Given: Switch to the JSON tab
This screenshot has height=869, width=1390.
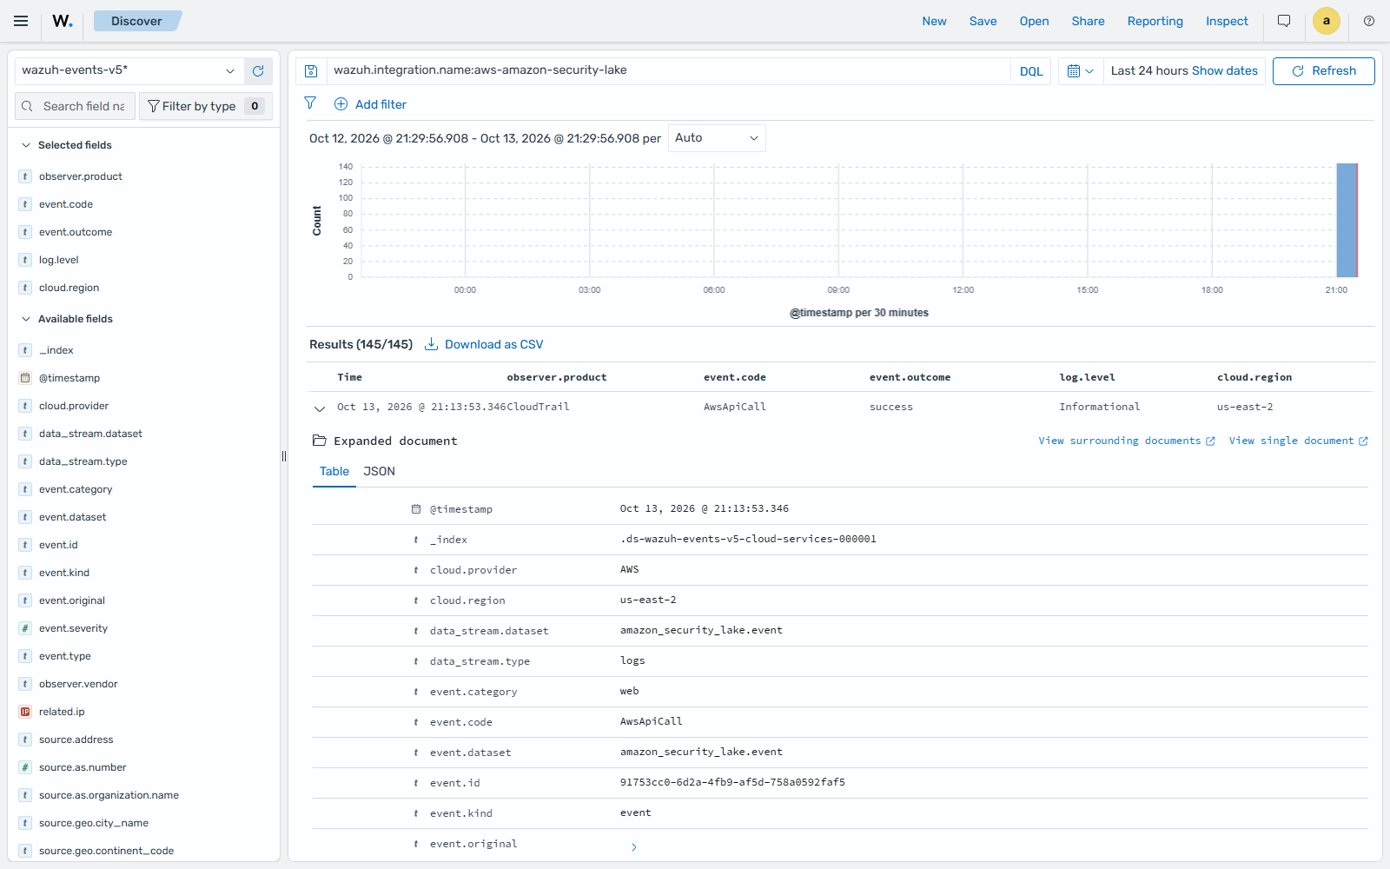Looking at the screenshot, I should click(x=379, y=471).
